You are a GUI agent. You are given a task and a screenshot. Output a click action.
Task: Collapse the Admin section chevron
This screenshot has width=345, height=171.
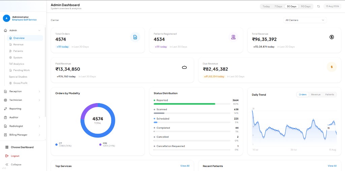39,31
